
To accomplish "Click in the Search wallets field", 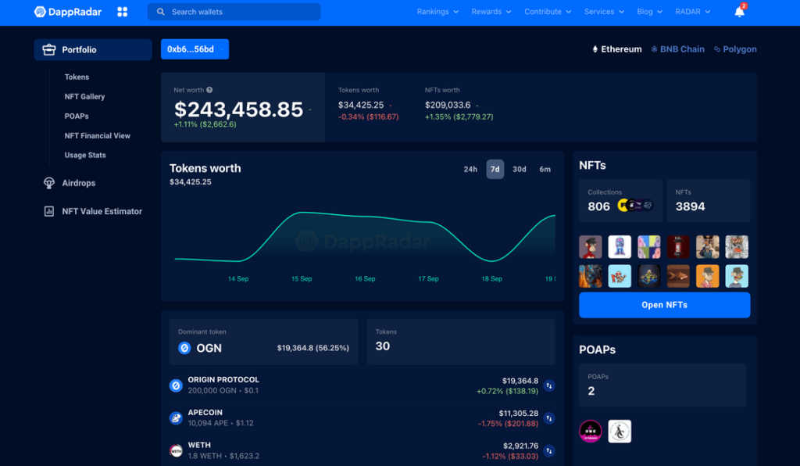I will 234,12.
